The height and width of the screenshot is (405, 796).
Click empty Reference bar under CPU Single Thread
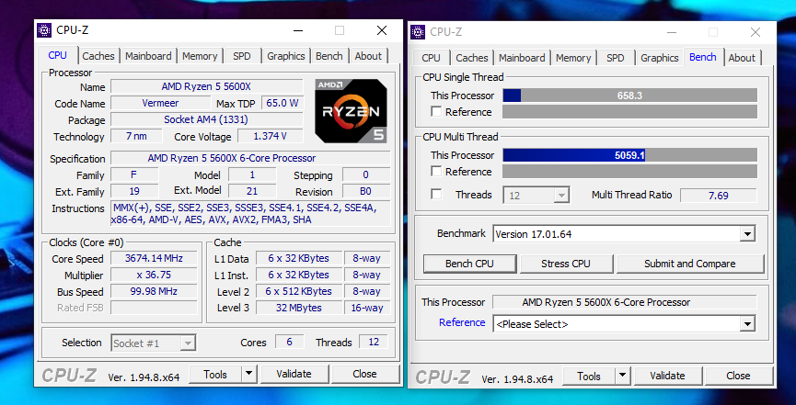coord(629,111)
